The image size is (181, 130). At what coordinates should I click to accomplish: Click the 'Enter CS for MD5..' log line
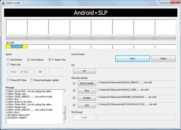(20, 102)
